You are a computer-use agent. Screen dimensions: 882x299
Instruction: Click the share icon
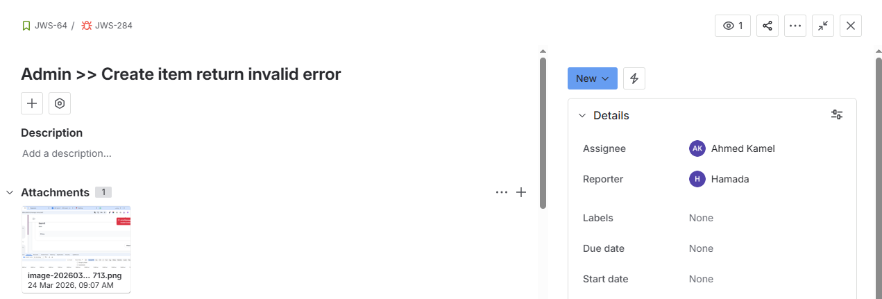(x=767, y=26)
